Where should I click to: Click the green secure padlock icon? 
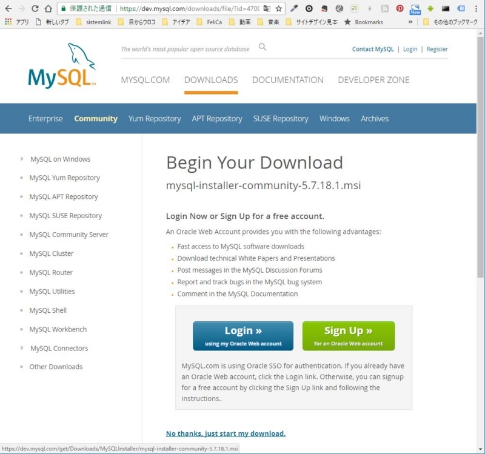click(x=64, y=8)
